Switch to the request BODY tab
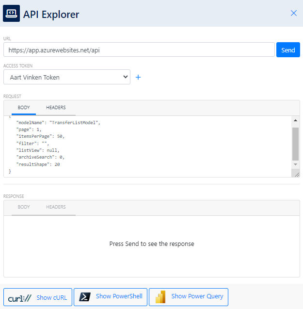The image size is (303, 309). point(24,107)
